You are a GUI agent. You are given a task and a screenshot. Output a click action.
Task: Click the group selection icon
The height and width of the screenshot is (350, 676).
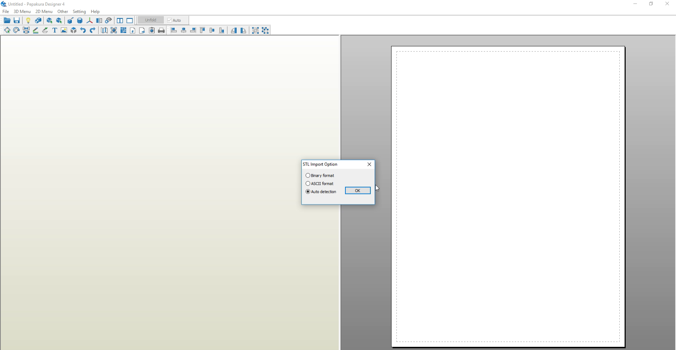coord(256,30)
